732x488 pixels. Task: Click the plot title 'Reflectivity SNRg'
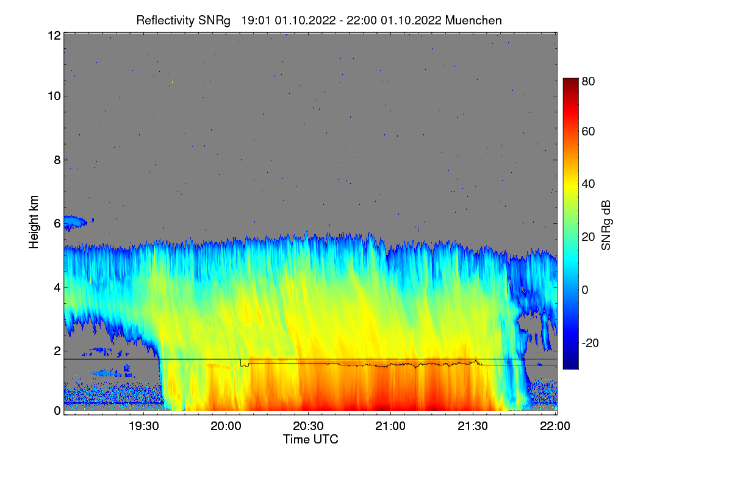[184, 20]
